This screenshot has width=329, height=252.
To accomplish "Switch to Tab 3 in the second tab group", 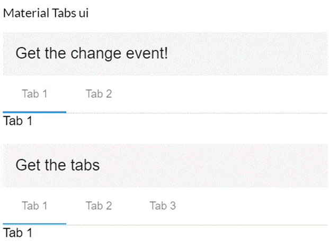I will pyautogui.click(x=163, y=206).
